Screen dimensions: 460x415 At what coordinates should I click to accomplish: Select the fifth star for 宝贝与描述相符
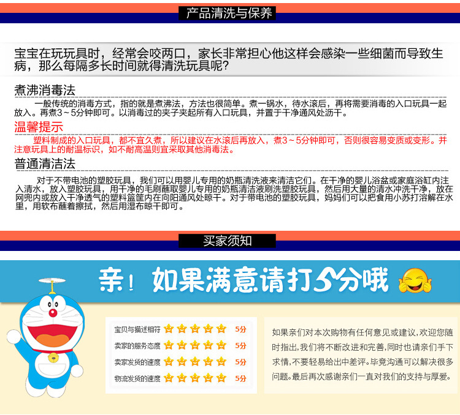pyautogui.click(x=221, y=329)
